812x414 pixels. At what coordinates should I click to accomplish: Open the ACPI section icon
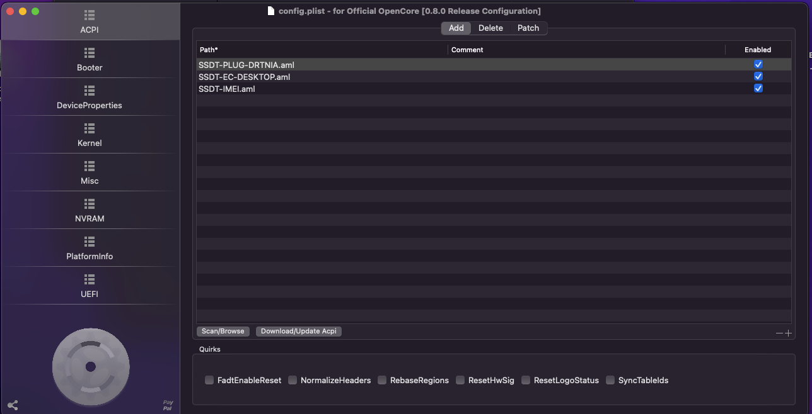pyautogui.click(x=90, y=15)
